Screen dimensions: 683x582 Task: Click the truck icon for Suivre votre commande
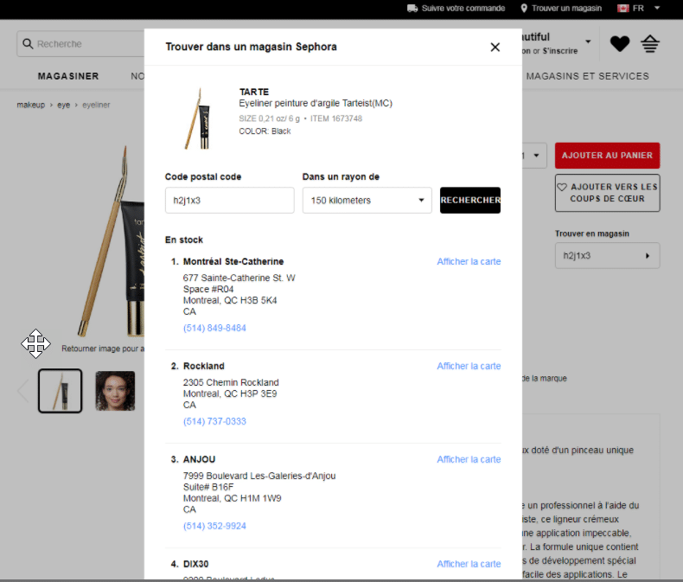412,8
